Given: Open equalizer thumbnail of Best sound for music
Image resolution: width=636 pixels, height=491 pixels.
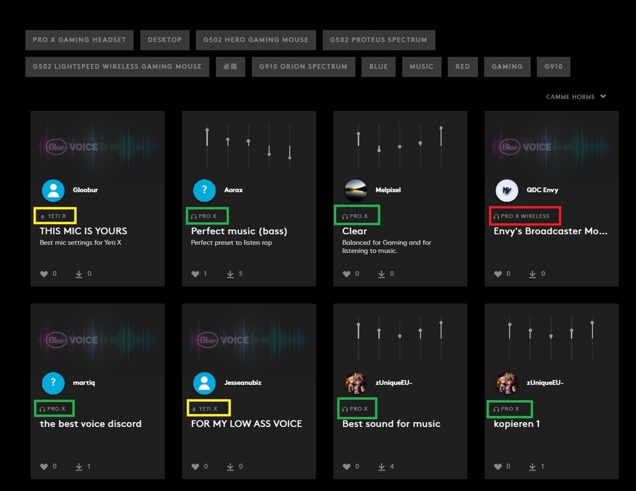Looking at the screenshot, I should (x=400, y=340).
